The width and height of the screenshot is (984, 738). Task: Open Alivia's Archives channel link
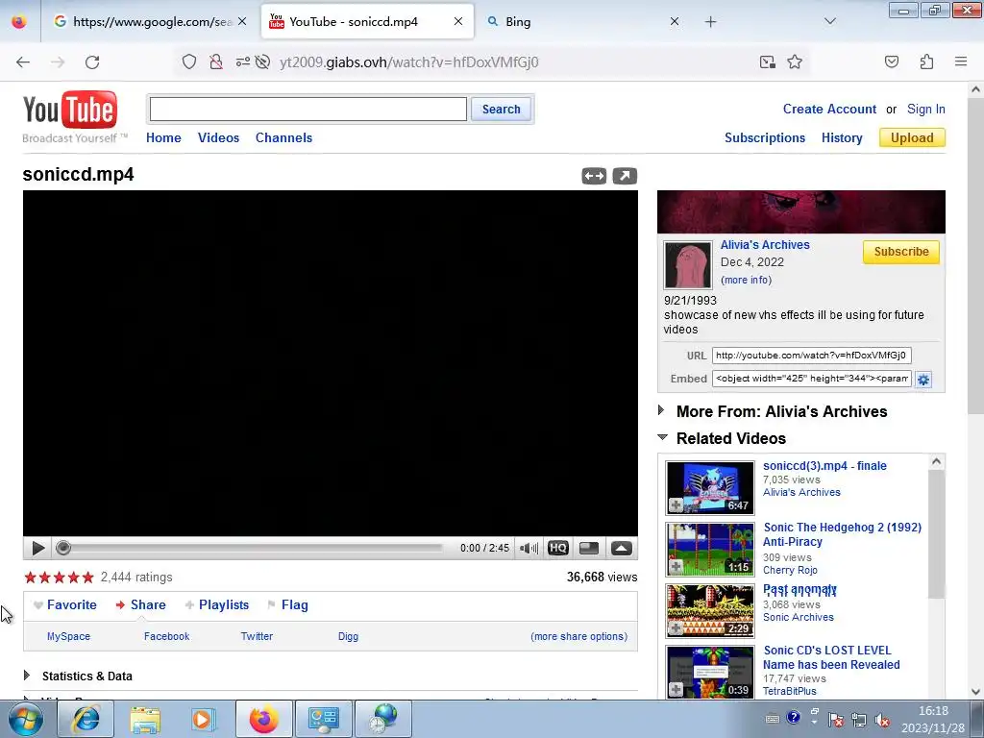click(x=764, y=245)
